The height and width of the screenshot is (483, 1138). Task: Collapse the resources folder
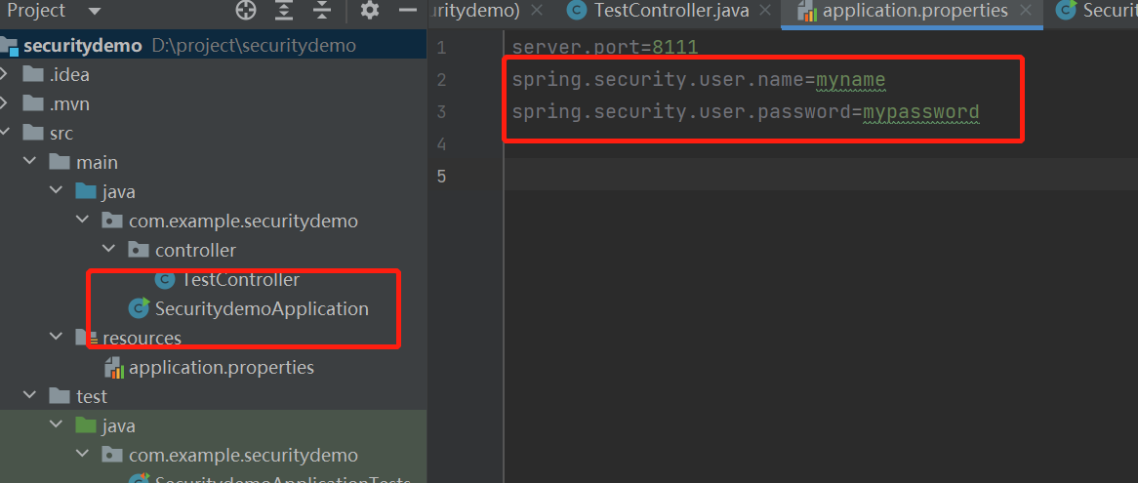59,338
